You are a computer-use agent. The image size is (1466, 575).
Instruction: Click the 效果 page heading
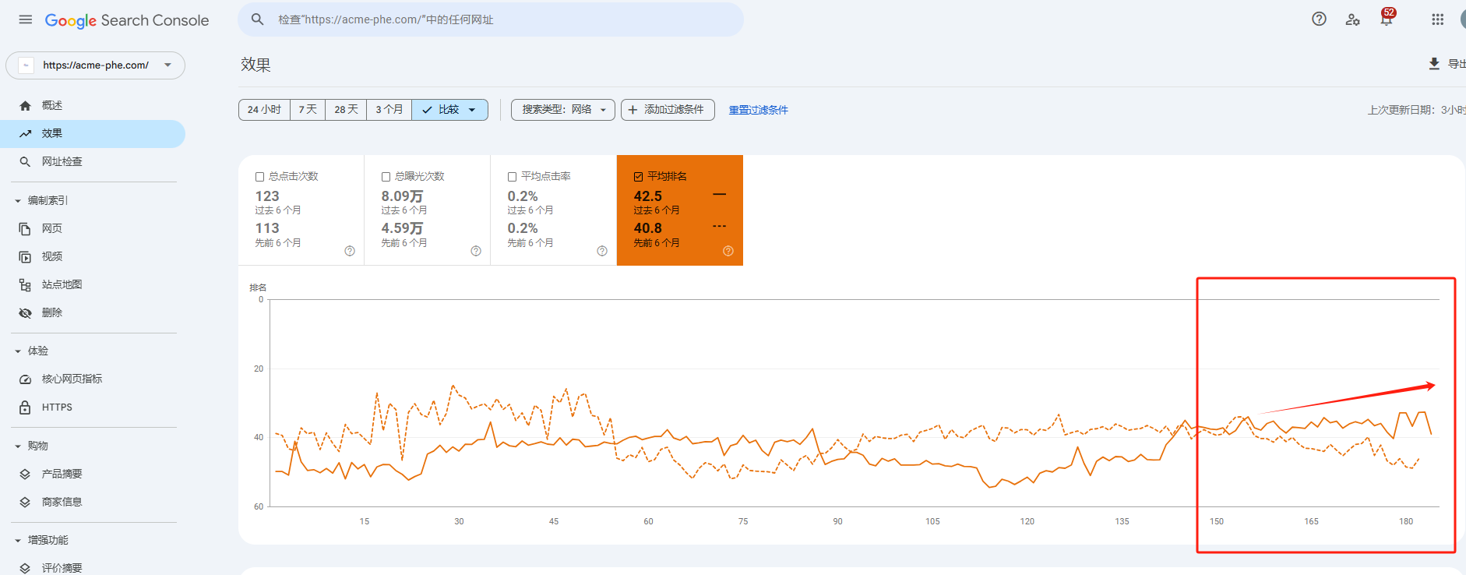pyautogui.click(x=255, y=65)
